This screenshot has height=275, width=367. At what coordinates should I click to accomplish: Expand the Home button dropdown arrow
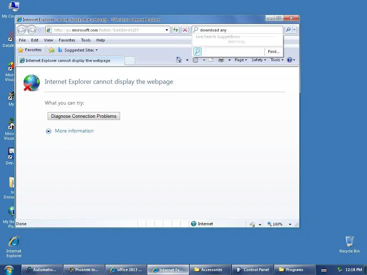click(x=187, y=60)
